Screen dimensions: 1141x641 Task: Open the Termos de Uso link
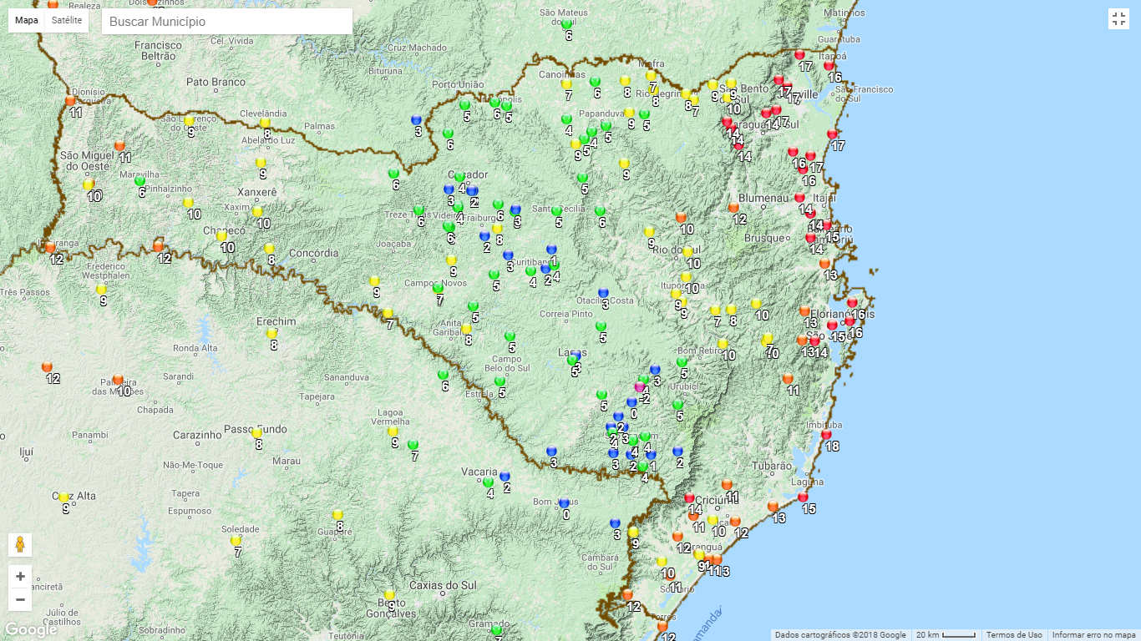pos(1014,635)
